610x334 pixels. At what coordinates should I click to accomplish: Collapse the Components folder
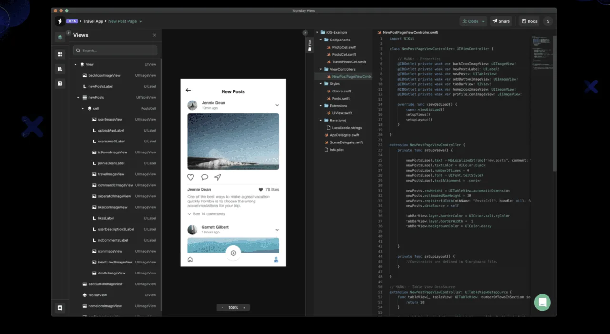coord(320,40)
